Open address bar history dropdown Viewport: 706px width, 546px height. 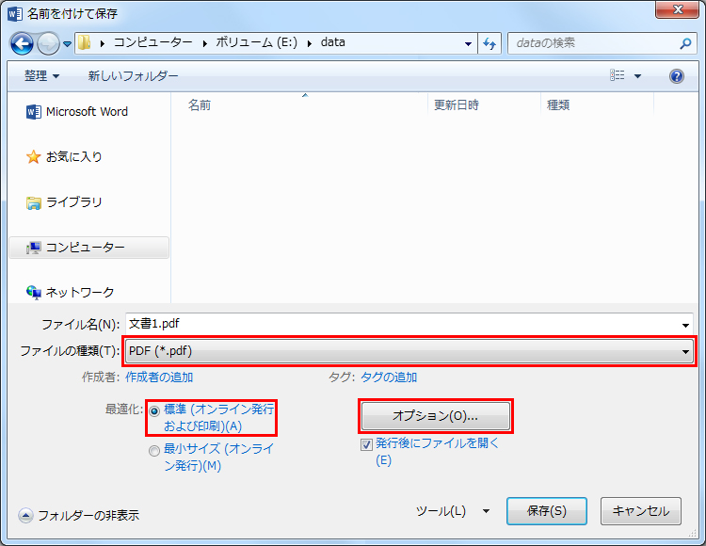(x=468, y=43)
